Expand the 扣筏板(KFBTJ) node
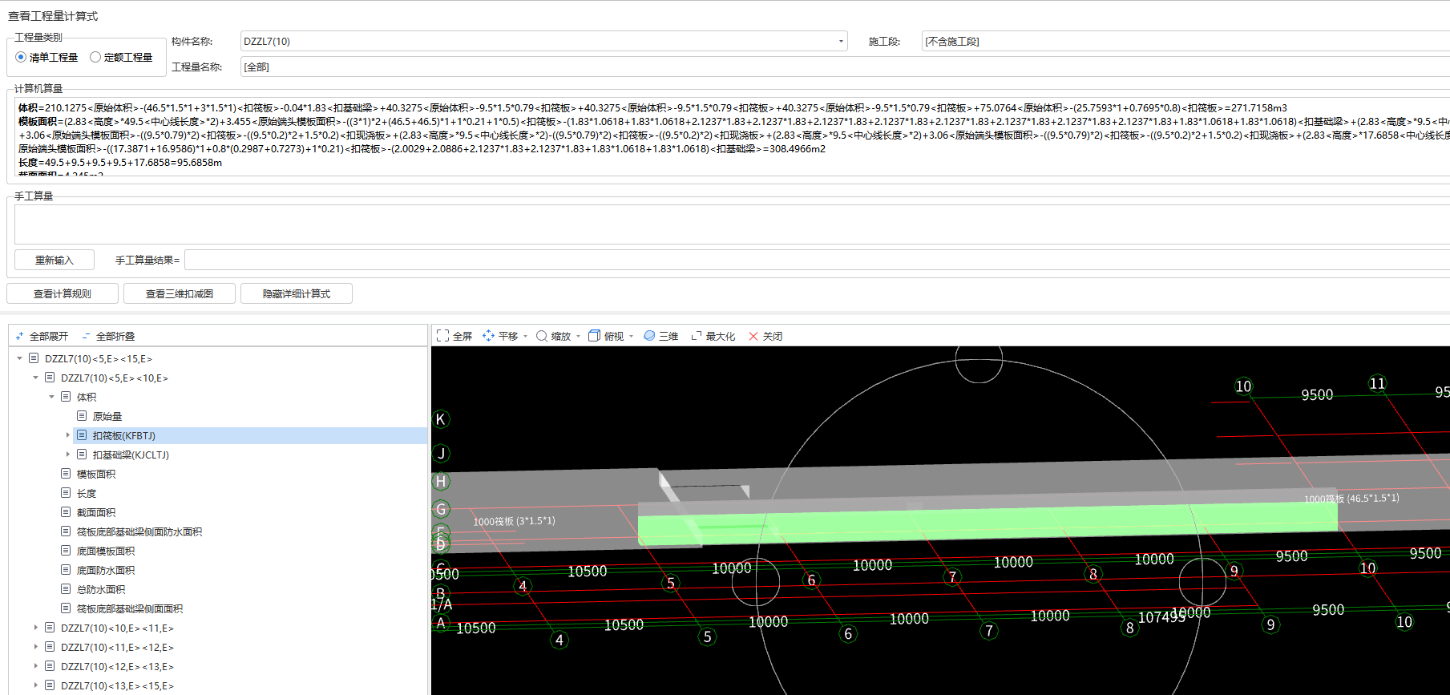Image resolution: width=1450 pixels, height=695 pixels. (x=67, y=435)
